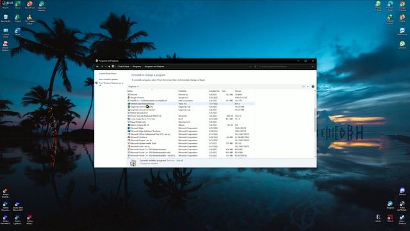Open the Telegram desktop shortcut
This screenshot has width=410, height=231.
click(x=390, y=205)
